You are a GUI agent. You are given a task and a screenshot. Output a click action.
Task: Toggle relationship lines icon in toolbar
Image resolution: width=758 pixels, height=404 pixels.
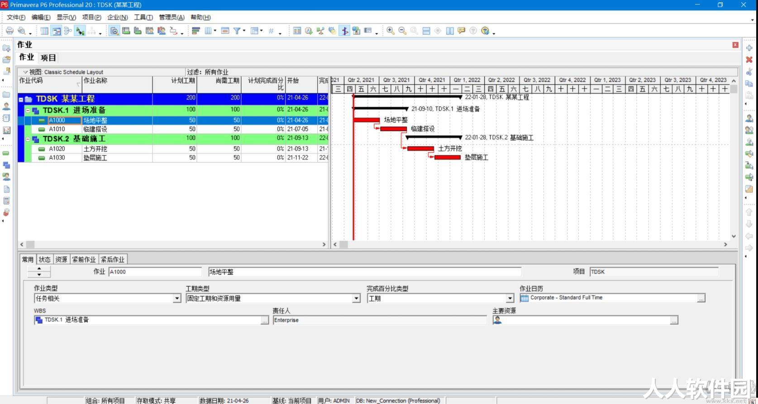tap(80, 31)
